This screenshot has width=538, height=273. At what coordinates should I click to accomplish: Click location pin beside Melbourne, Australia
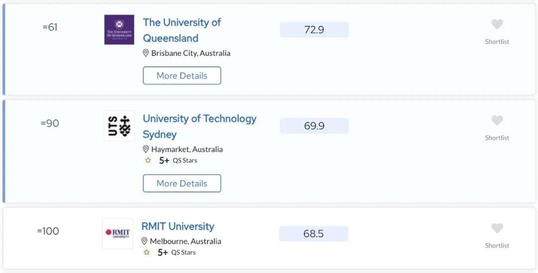coord(144,241)
